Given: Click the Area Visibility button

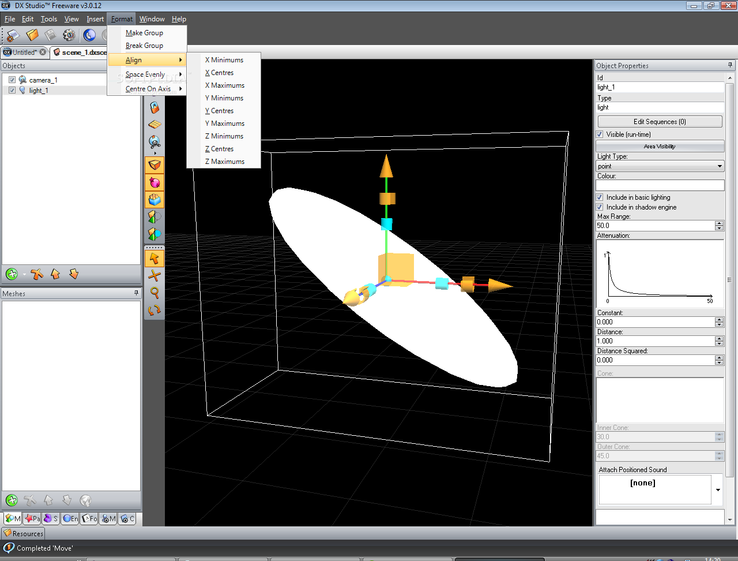Looking at the screenshot, I should (660, 147).
